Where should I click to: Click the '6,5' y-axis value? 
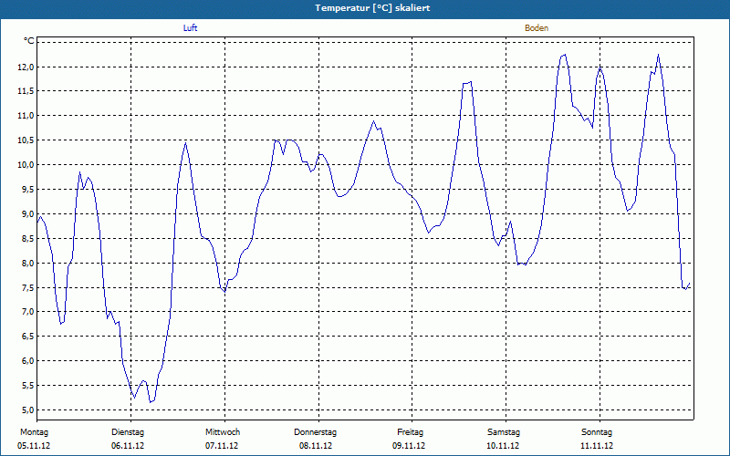coord(27,337)
